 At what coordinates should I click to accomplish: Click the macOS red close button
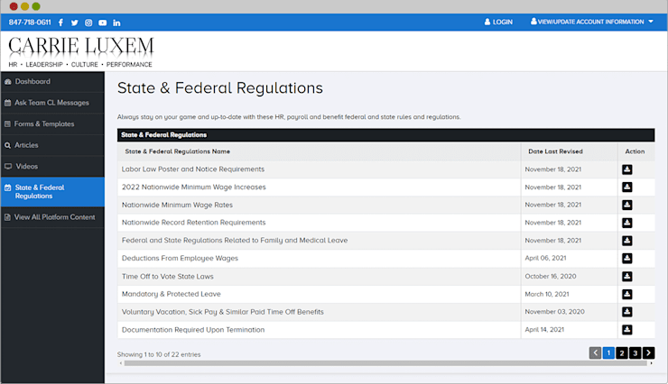coord(14,6)
